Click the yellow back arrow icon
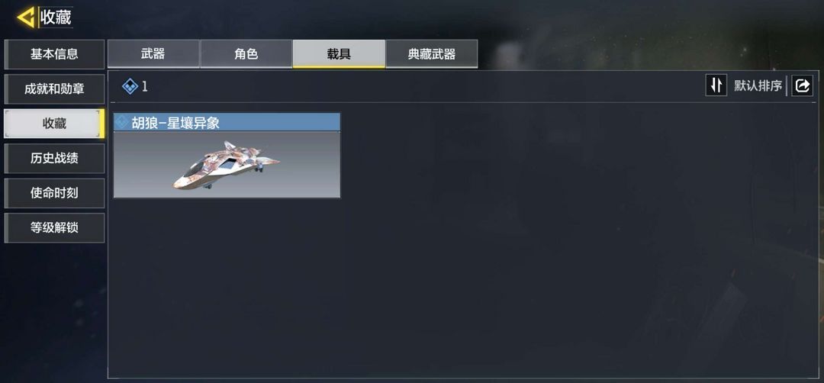The image size is (824, 383). (x=26, y=18)
